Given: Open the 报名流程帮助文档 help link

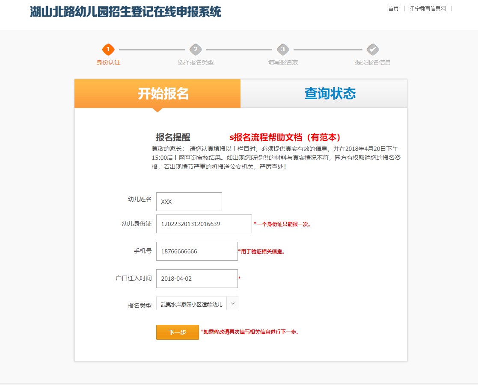Looking at the screenshot, I should click(285, 137).
